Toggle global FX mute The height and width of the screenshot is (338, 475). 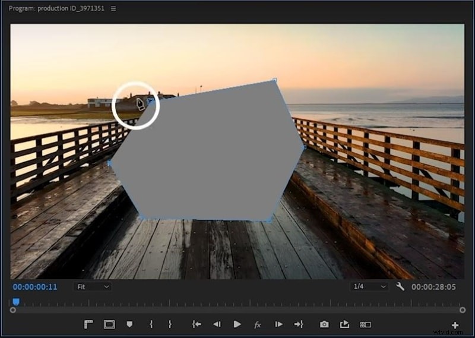[x=258, y=325]
